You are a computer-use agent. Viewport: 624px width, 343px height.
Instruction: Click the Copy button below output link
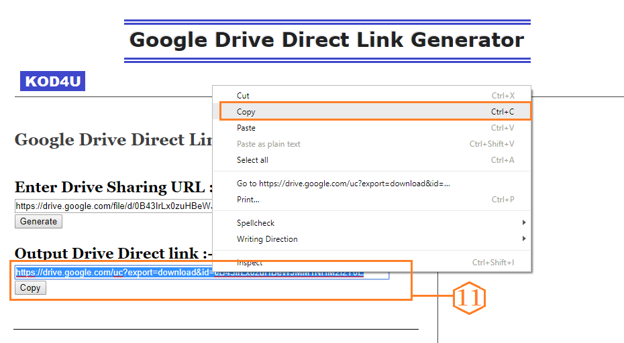[30, 288]
